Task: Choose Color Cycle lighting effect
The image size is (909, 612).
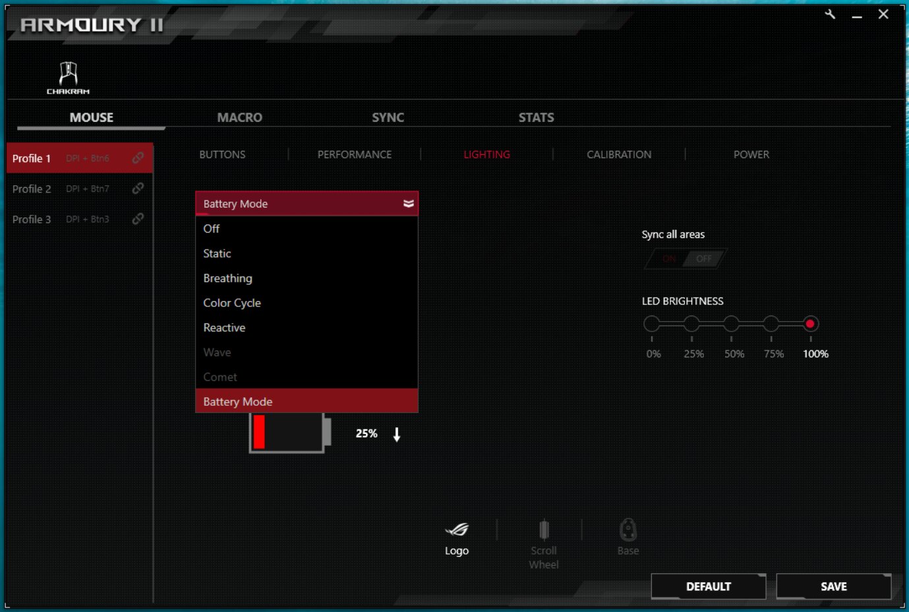Action: [x=307, y=303]
